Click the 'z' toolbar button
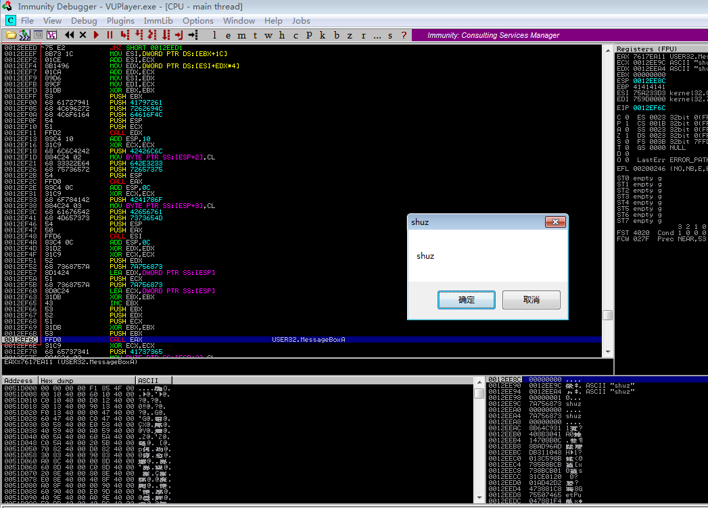 [350, 35]
